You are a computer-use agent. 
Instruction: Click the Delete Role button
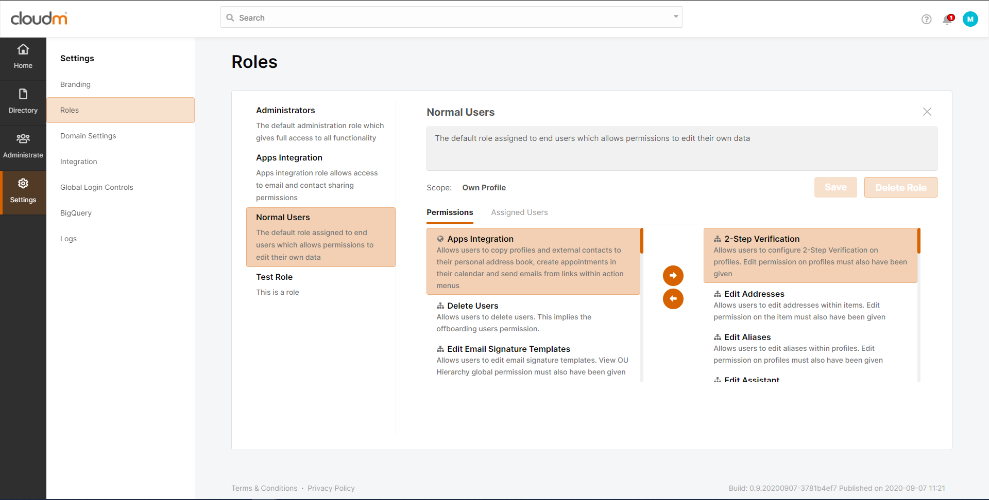[x=900, y=188]
